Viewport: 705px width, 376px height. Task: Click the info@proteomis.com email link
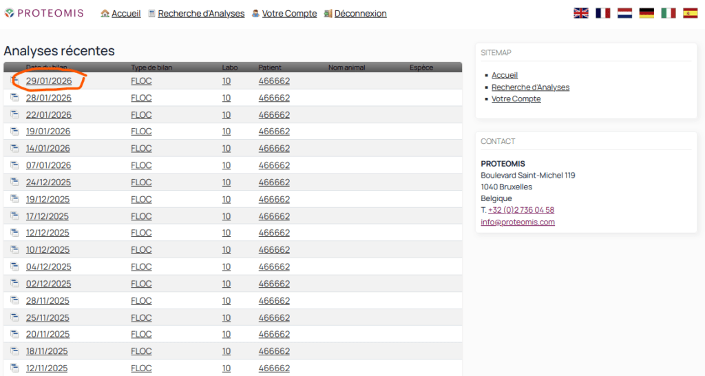(x=518, y=222)
